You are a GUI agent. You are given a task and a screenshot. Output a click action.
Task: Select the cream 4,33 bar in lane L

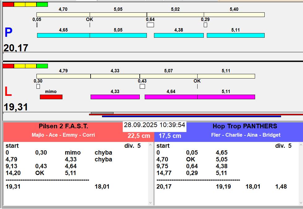pos(115,76)
